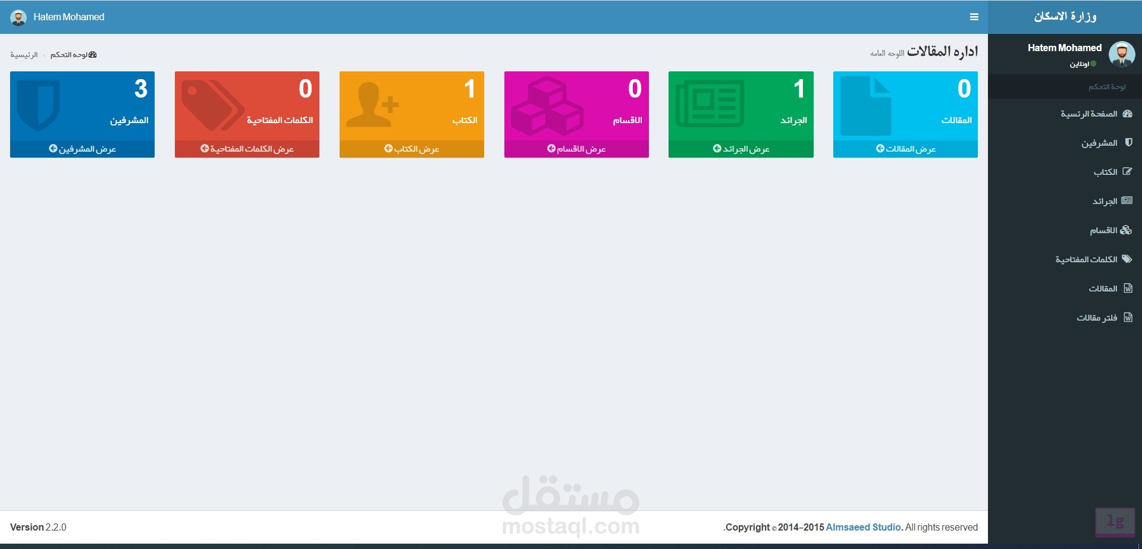This screenshot has height=549, width=1142.
Task: Click the arrow icon next to عرض الجرائد
Action: click(717, 148)
